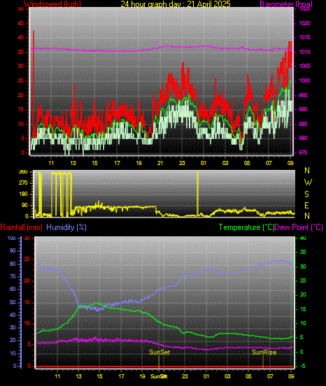The image size is (326, 386).
Task: Click the yellow wind direction spike near midnight
Action: (x=197, y=194)
